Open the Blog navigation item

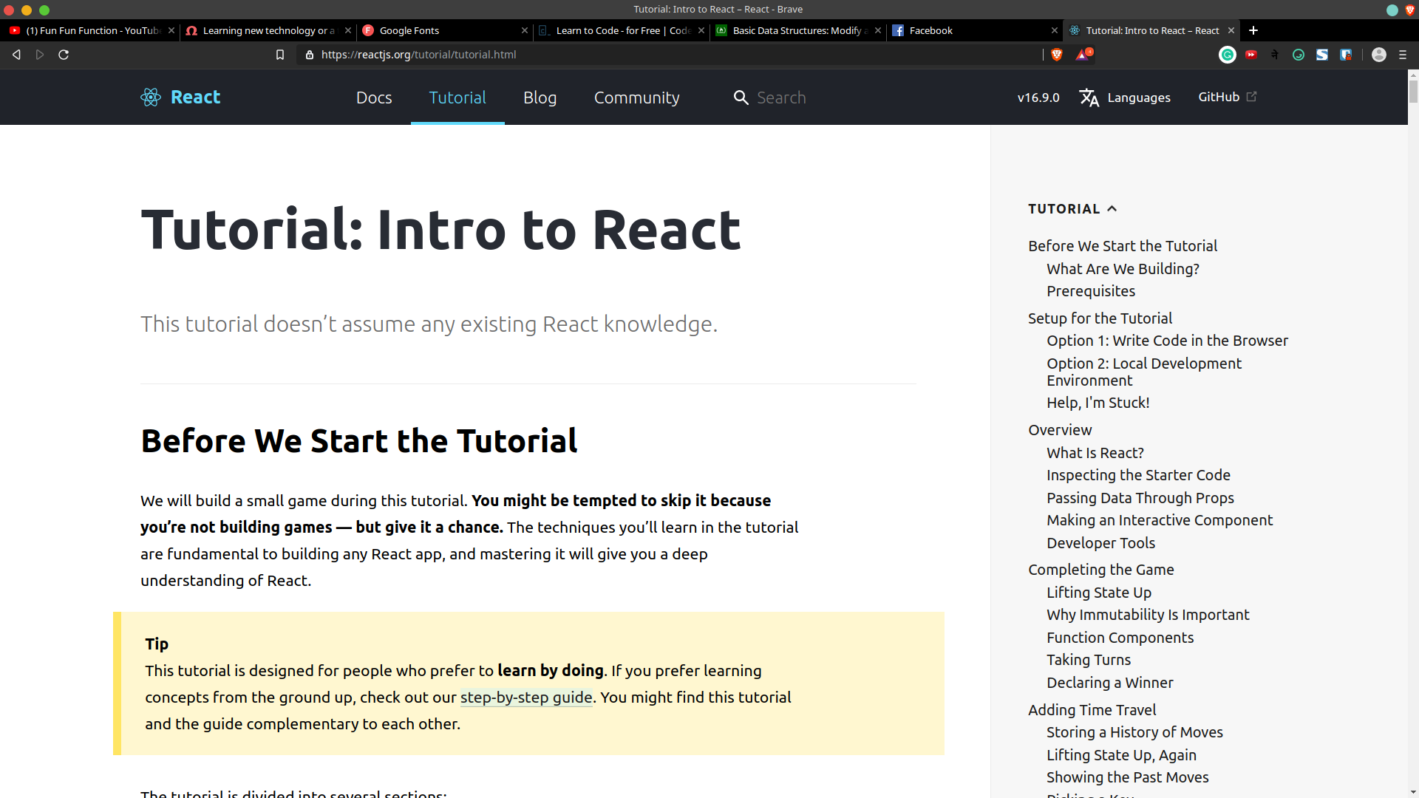pyautogui.click(x=540, y=98)
